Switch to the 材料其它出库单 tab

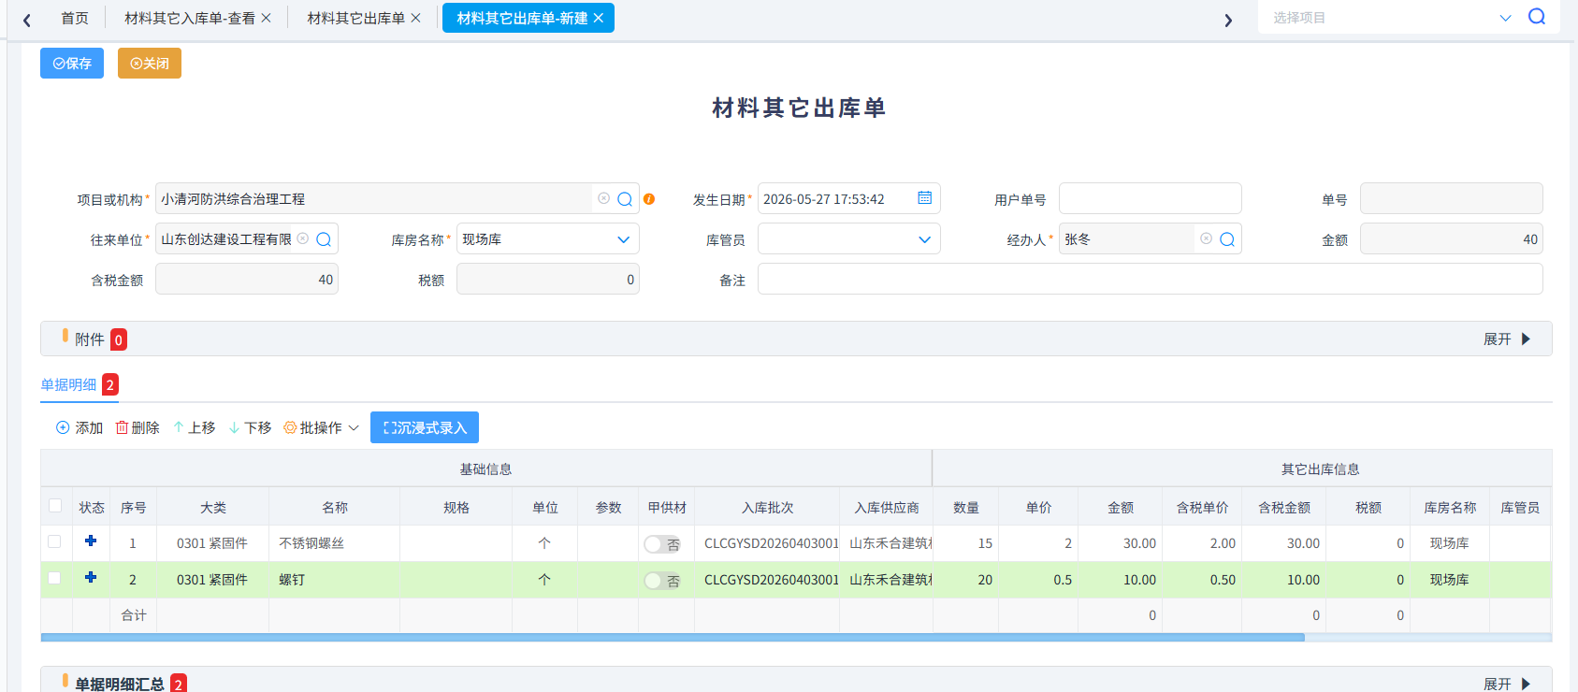point(356,18)
